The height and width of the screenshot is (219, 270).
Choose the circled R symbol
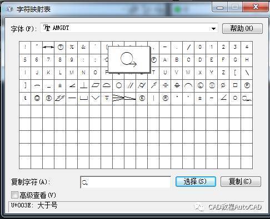pyautogui.click(x=165, y=98)
